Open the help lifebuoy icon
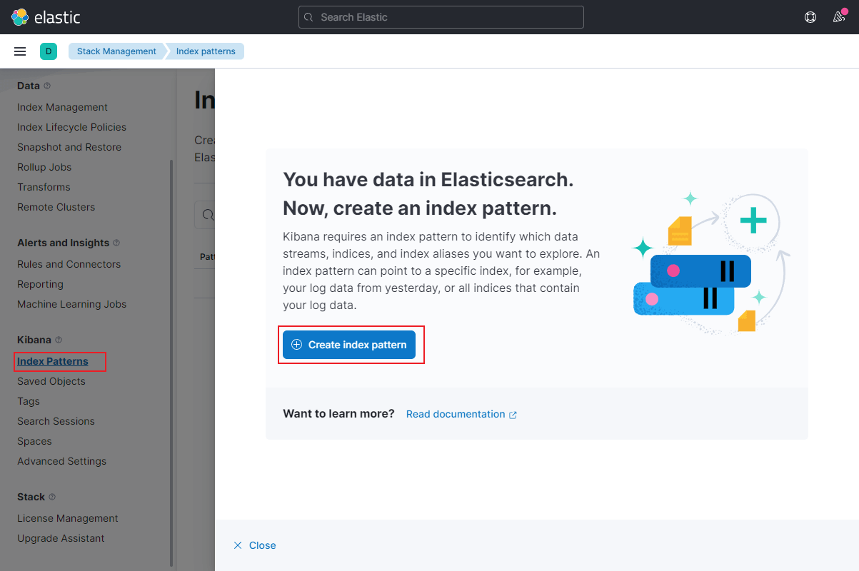The width and height of the screenshot is (859, 571). pyautogui.click(x=810, y=17)
